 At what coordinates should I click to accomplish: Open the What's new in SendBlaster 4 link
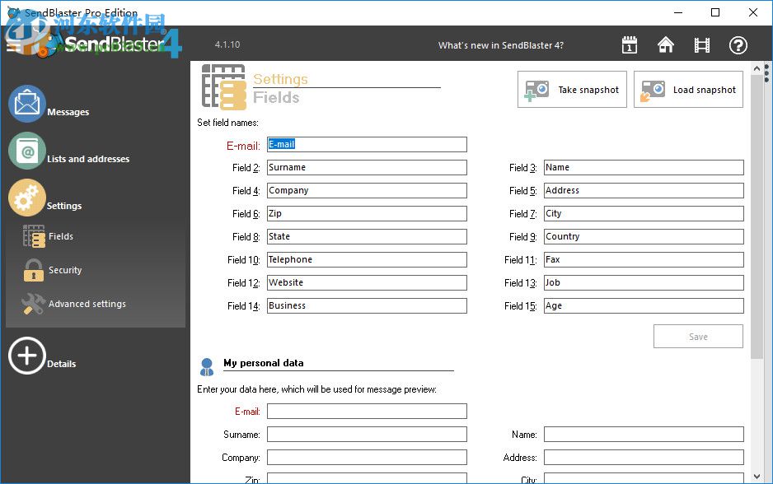pos(501,45)
